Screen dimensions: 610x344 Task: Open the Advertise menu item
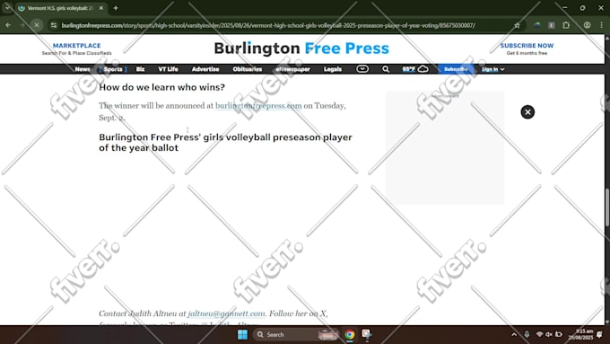tap(205, 69)
